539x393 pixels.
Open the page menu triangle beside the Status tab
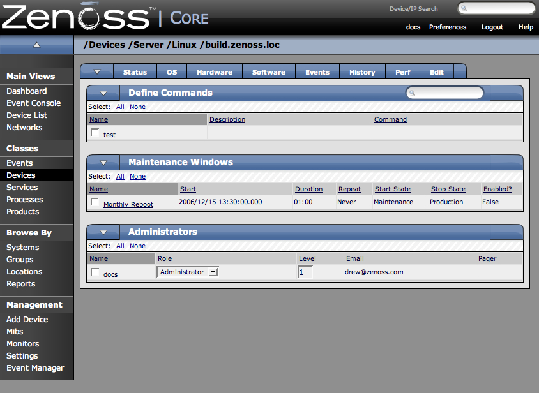(97, 72)
